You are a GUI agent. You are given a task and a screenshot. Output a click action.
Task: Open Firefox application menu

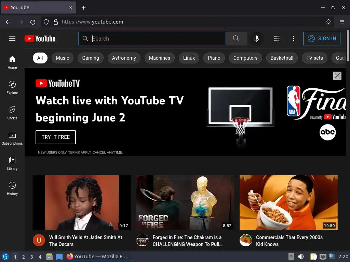click(x=341, y=22)
